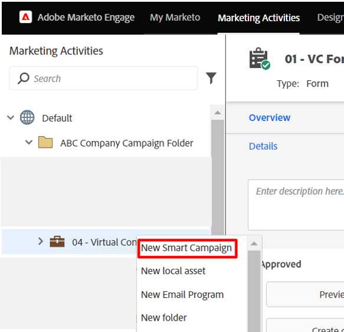
Task: Click the tree scrollbar up arrow
Action: pos(217,113)
